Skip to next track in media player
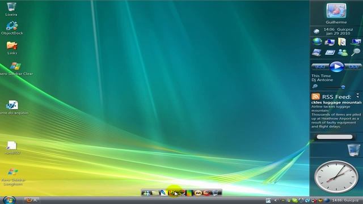Screen dimensions: 363x204 coord(353,67)
